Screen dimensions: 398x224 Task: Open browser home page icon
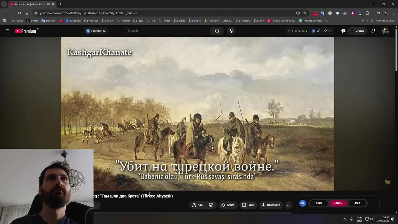[27, 13]
